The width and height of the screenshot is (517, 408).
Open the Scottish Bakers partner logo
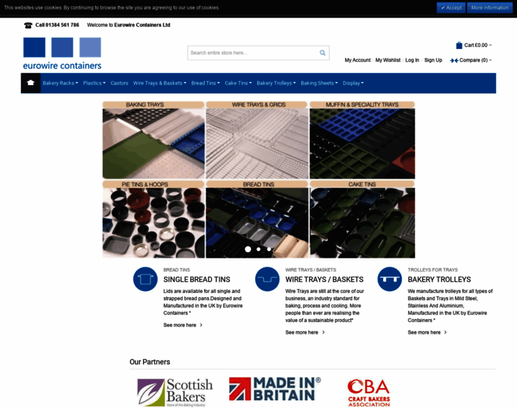[175, 392]
